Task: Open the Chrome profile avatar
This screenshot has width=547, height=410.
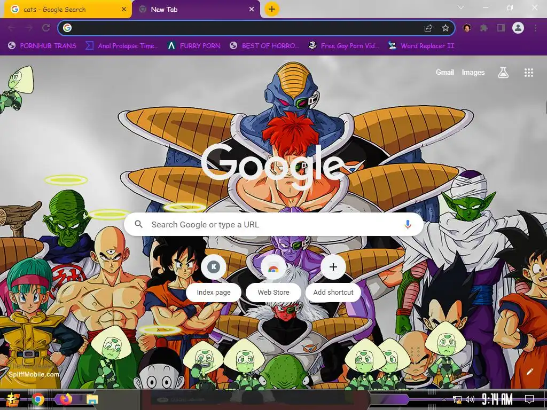Action: [x=518, y=28]
